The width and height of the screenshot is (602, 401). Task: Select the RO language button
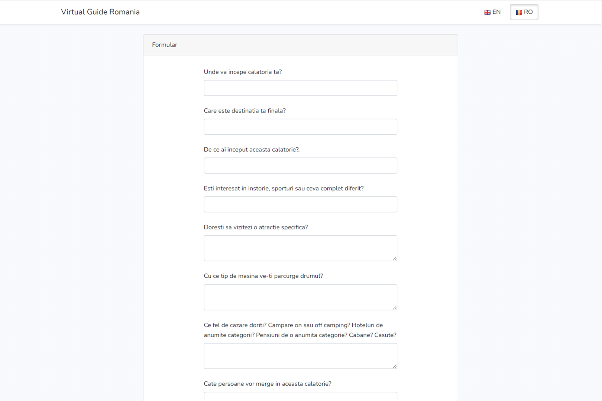coord(524,12)
